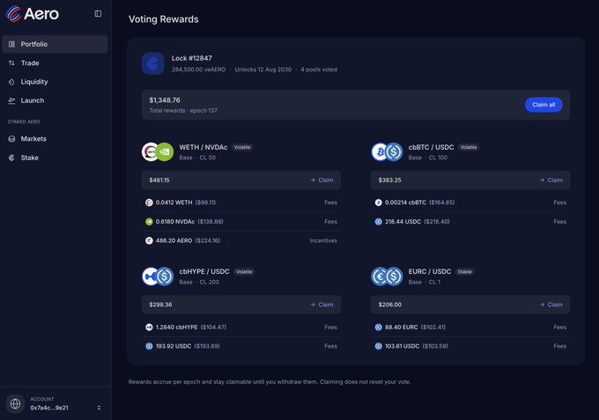Click the Lock #12847 Aero icon
Viewport: 599px width, 420px height.
(x=152, y=63)
